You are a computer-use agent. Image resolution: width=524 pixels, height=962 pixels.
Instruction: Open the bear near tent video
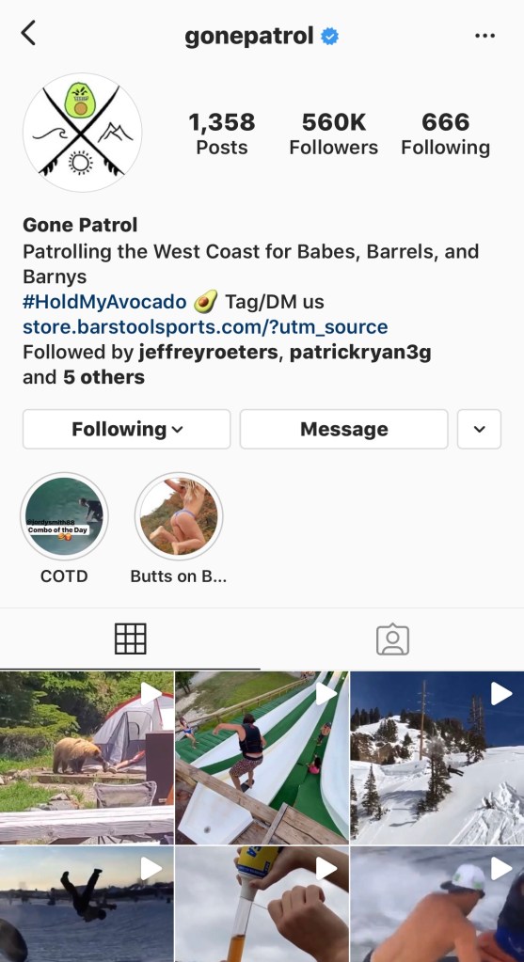click(x=87, y=758)
